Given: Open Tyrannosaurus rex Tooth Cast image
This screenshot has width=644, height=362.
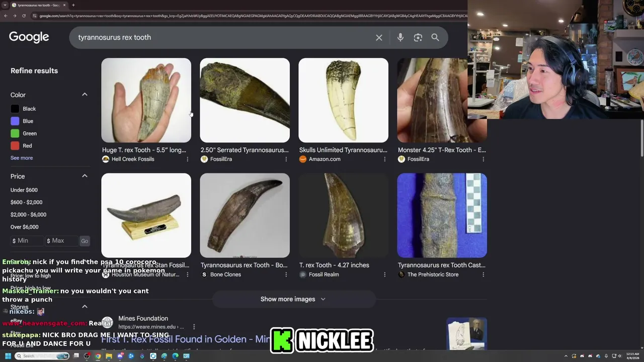Looking at the screenshot, I should [x=442, y=215].
